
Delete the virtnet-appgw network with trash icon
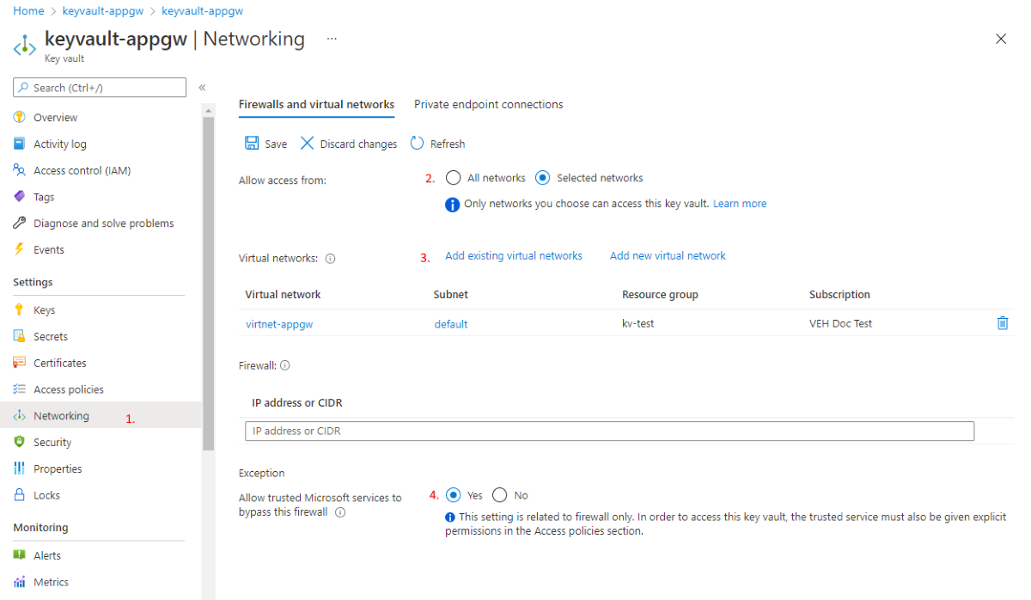(x=1002, y=322)
